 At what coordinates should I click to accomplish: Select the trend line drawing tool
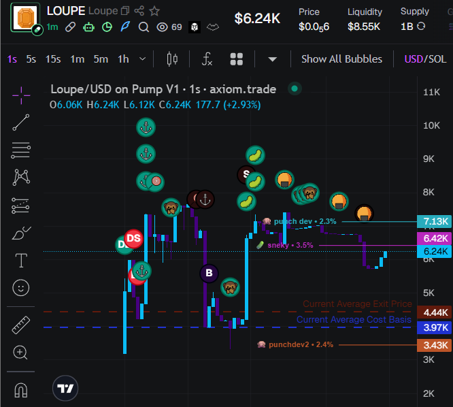pyautogui.click(x=21, y=122)
